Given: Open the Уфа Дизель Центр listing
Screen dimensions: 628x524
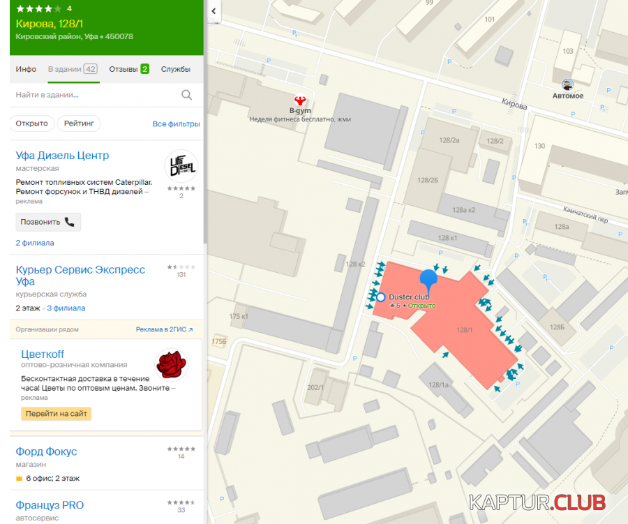Looking at the screenshot, I should [62, 156].
